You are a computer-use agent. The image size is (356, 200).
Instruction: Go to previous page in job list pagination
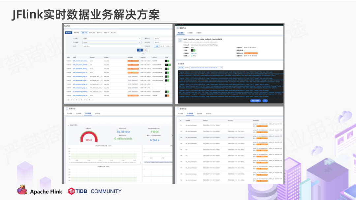click(66, 100)
